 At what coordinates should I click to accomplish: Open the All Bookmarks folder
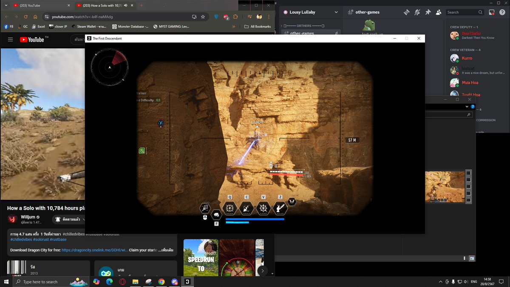pyautogui.click(x=258, y=26)
